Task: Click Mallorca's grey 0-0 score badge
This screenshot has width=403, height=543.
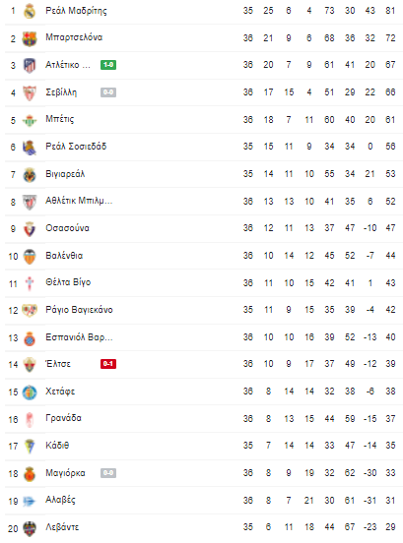Action: pos(108,473)
